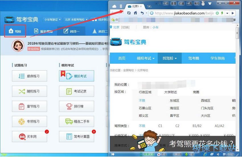The width and height of the screenshot is (242, 157).
Task: Open 驾考计算器 calculator button
Action: click(77, 136)
